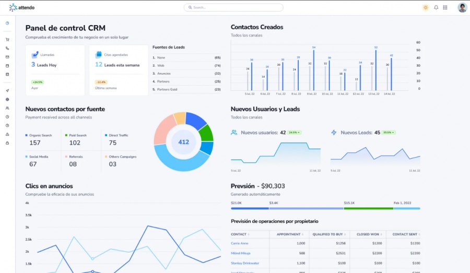Open the padlock icon in sidebar
This screenshot has height=273, width=470.
pyautogui.click(x=7, y=143)
